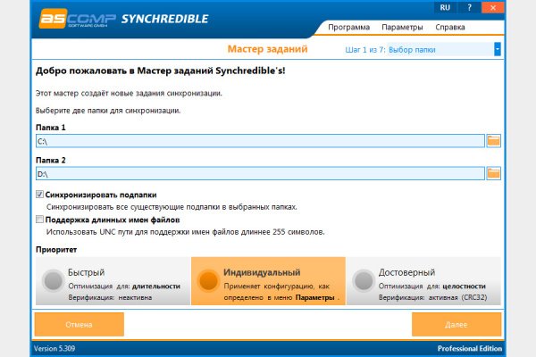
Task: Enable Поддержка длинных имен файлов checkbox
Action: [x=39, y=220]
